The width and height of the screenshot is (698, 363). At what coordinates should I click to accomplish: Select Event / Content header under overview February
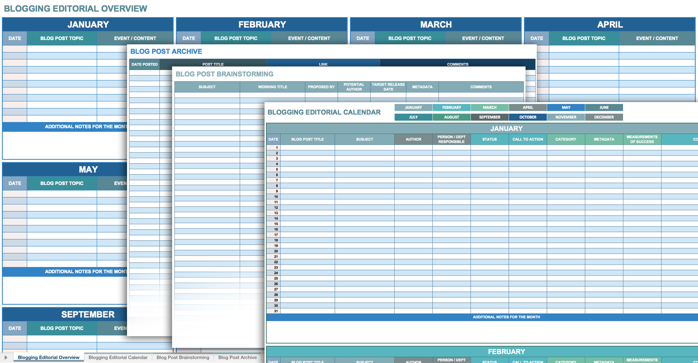coord(309,38)
